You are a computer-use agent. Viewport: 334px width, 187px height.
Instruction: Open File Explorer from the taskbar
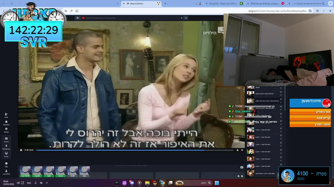tap(147, 183)
